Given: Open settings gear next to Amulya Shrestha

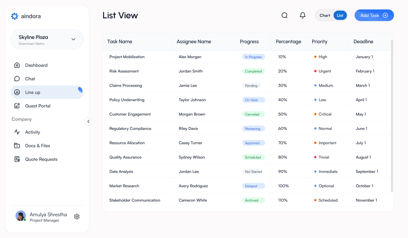Looking at the screenshot, I should point(77,217).
